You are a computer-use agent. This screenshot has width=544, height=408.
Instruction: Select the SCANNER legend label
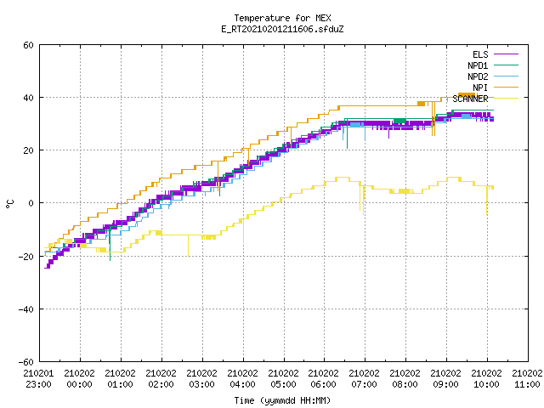pyautogui.click(x=470, y=99)
